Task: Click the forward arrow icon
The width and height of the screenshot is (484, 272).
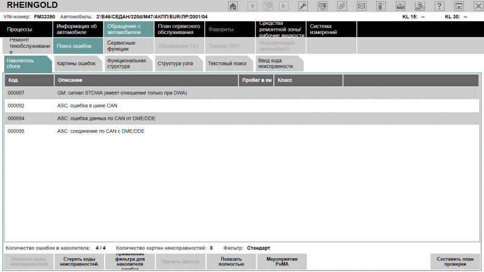Action: [283, 6]
